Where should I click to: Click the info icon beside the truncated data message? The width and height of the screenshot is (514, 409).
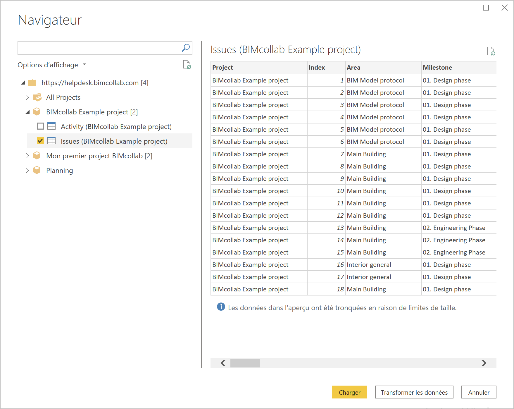tap(221, 307)
